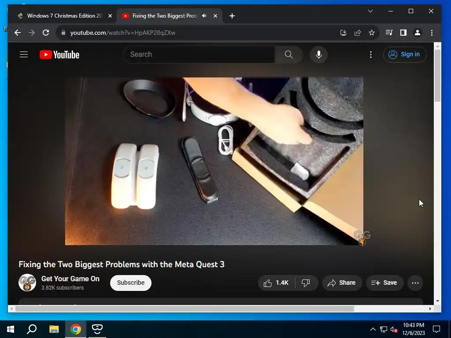Click the video title text
Image resolution: width=451 pixels, height=338 pixels.
pyautogui.click(x=122, y=265)
